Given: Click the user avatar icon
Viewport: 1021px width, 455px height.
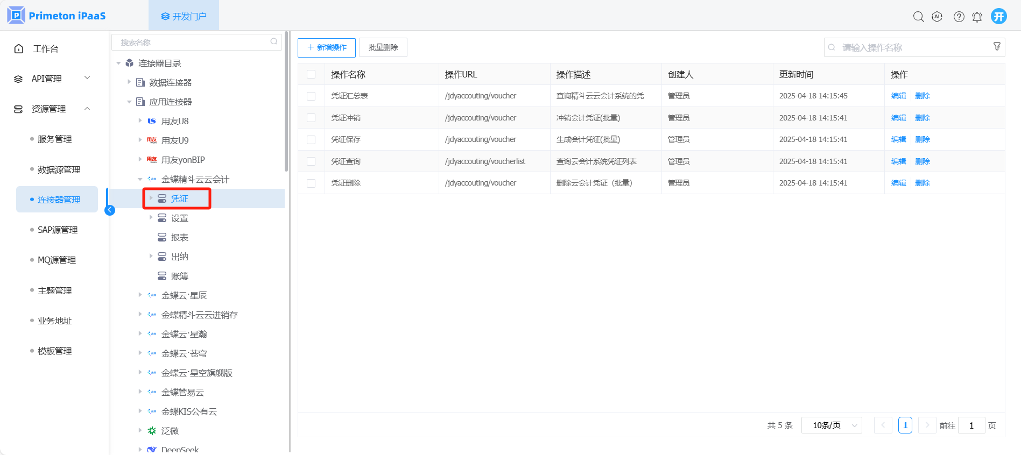Looking at the screenshot, I should tap(999, 16).
